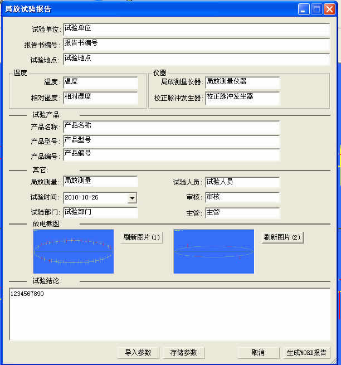
Task: Click the 主管 input field
Action: pyautogui.click(x=242, y=213)
